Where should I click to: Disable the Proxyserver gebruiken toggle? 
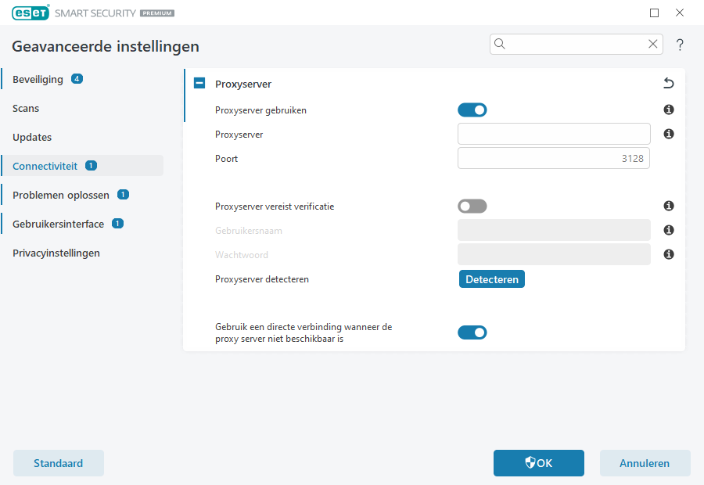point(472,110)
